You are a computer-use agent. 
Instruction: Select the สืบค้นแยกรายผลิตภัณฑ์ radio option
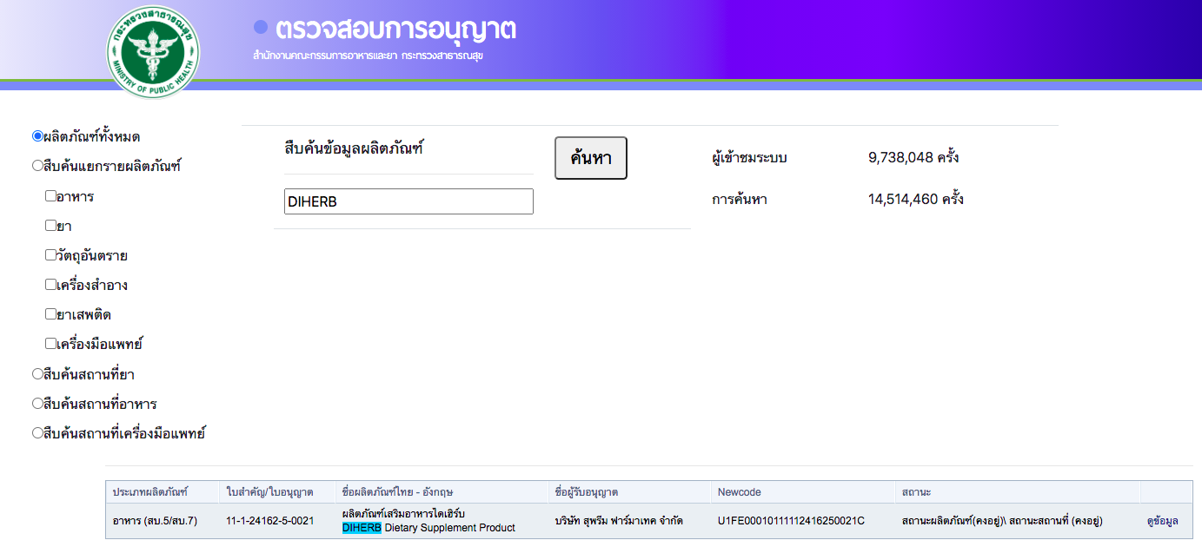tap(37, 166)
